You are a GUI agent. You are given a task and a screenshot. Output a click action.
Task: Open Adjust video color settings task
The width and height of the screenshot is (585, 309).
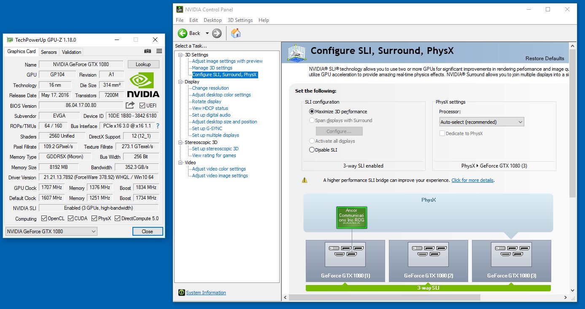click(x=219, y=169)
